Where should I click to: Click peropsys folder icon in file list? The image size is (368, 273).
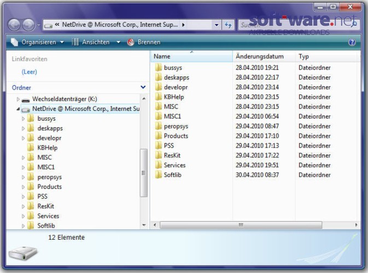159,126
